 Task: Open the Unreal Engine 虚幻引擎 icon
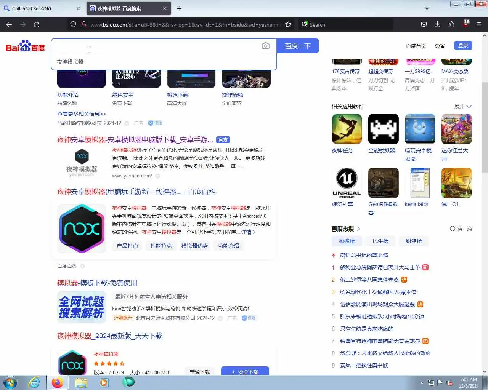point(347,183)
